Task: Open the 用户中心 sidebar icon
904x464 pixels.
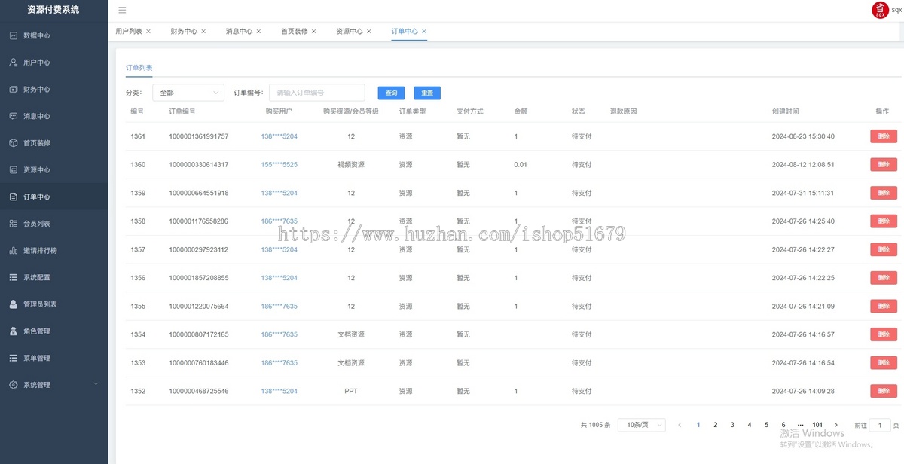Action: click(x=14, y=63)
